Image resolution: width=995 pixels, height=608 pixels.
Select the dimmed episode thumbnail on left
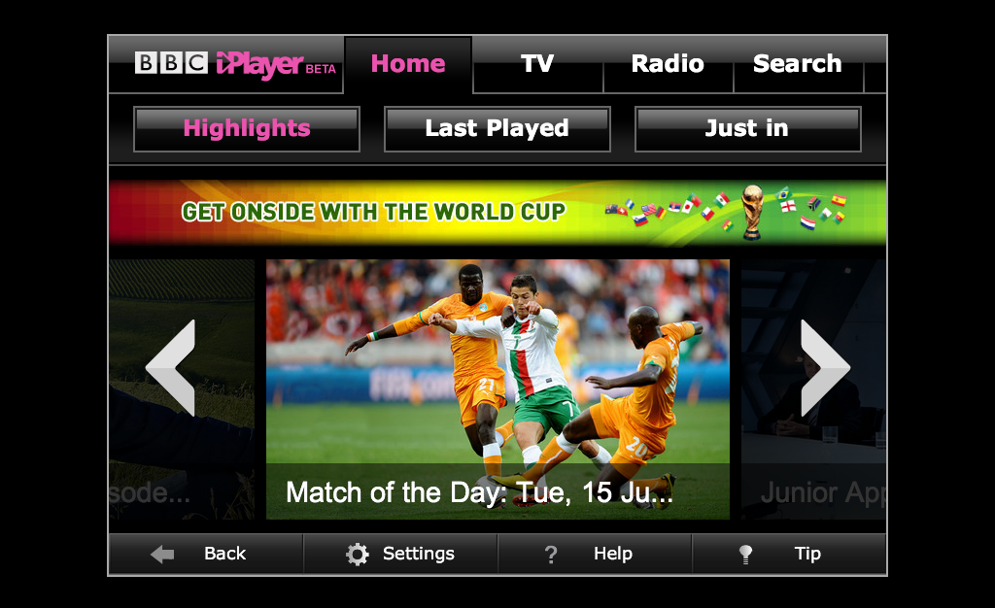[x=182, y=389]
